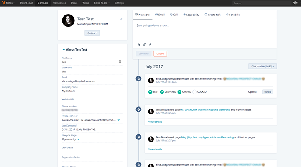This screenshot has height=167, width=301.
Task: Open the academy graduation cap icon
Action: [x=295, y=3]
